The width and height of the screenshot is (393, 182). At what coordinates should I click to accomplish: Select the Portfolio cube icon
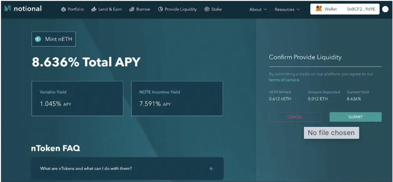tap(63, 9)
